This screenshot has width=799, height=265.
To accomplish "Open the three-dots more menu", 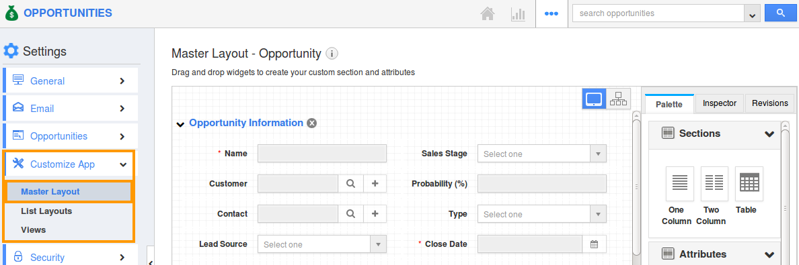I will coord(551,13).
